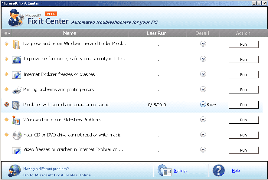Expand details for Internet Explorer freezes or crashes

[x=203, y=74]
